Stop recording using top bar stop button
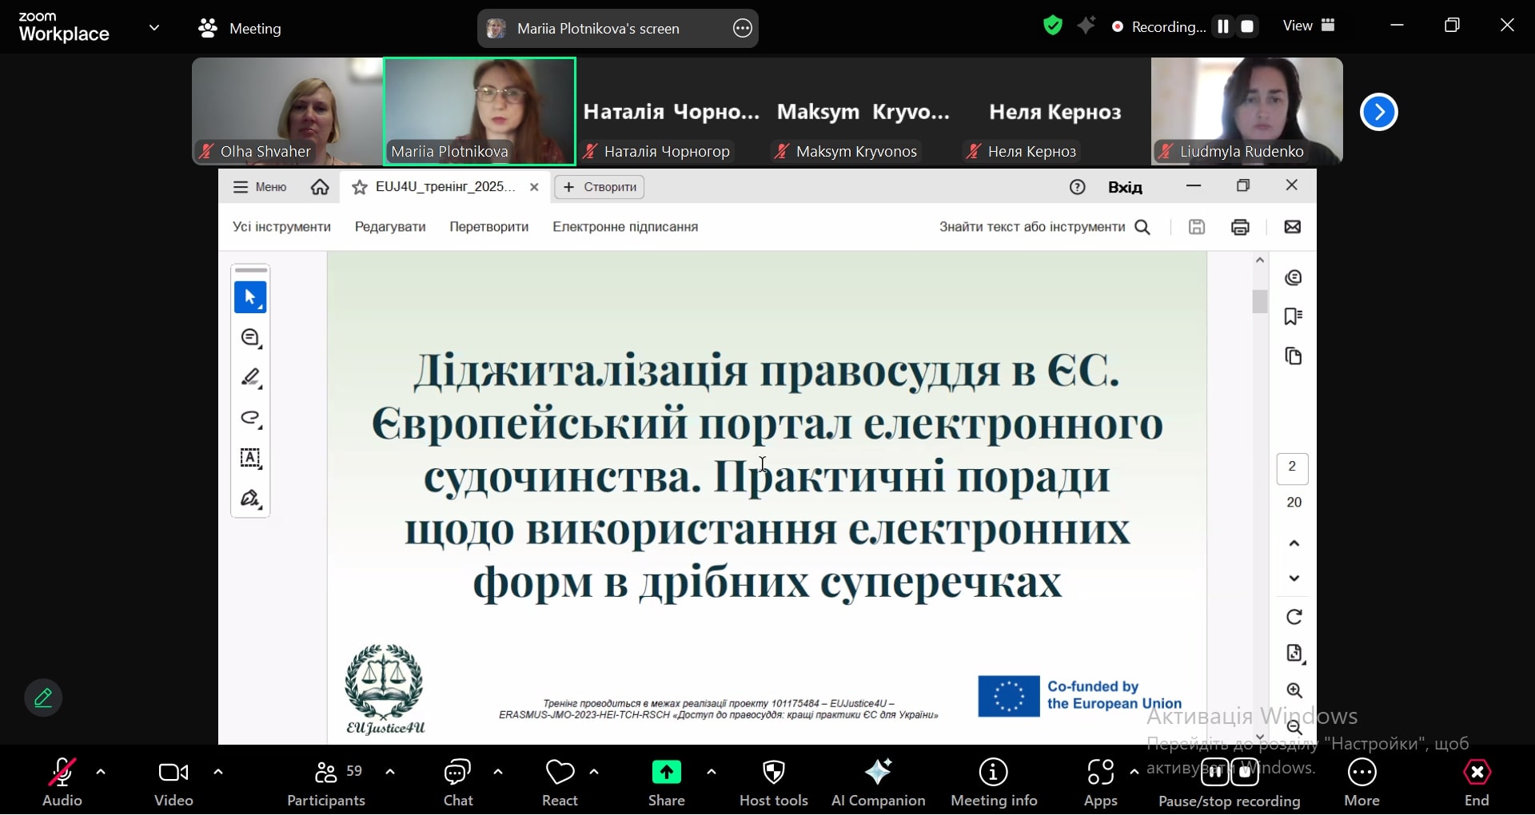This screenshot has width=1535, height=815. (1247, 26)
